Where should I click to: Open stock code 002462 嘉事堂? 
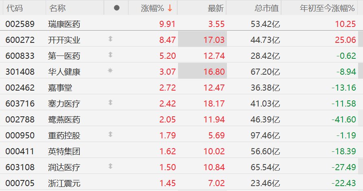[20, 88]
